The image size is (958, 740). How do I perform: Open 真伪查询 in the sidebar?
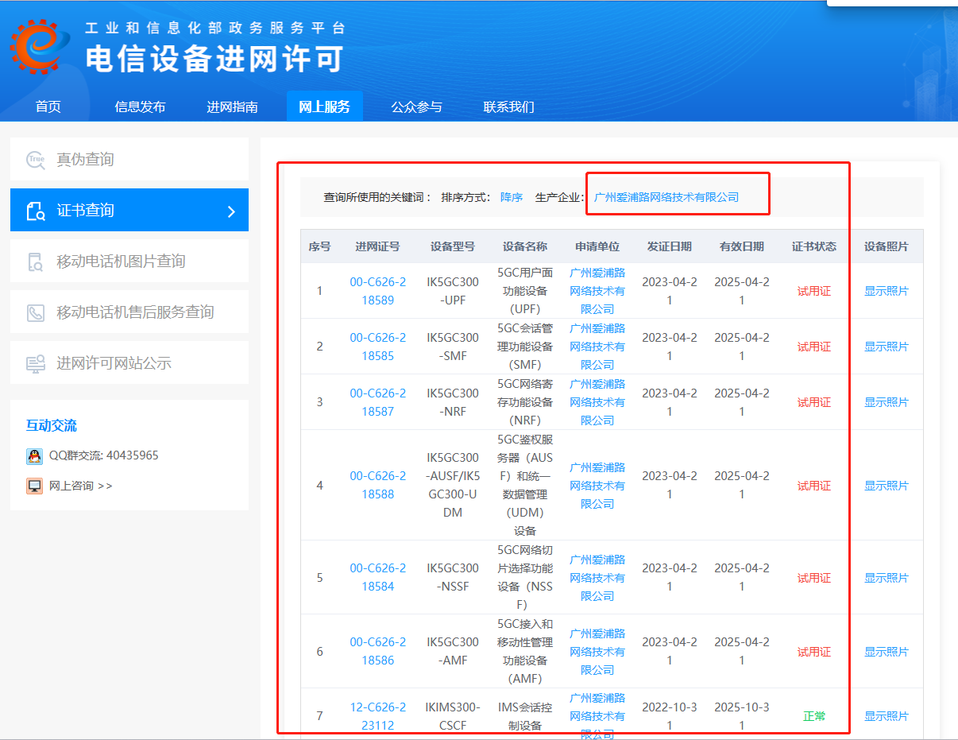click(129, 159)
